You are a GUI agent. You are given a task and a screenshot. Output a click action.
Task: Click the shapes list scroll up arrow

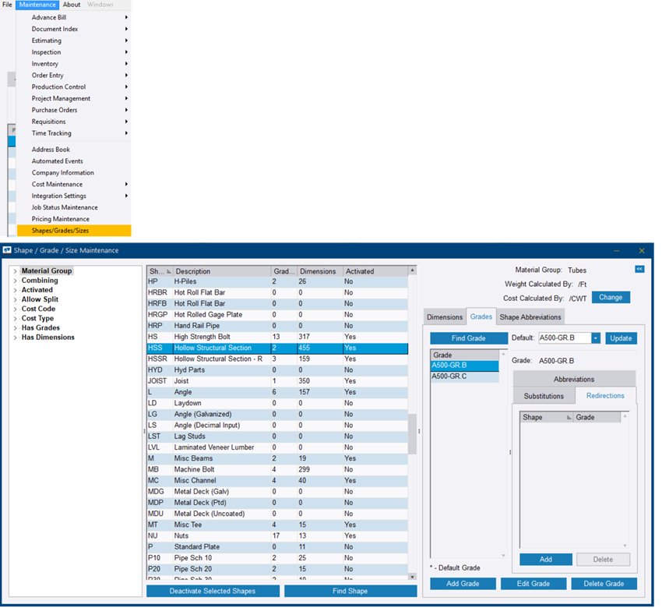(x=412, y=270)
